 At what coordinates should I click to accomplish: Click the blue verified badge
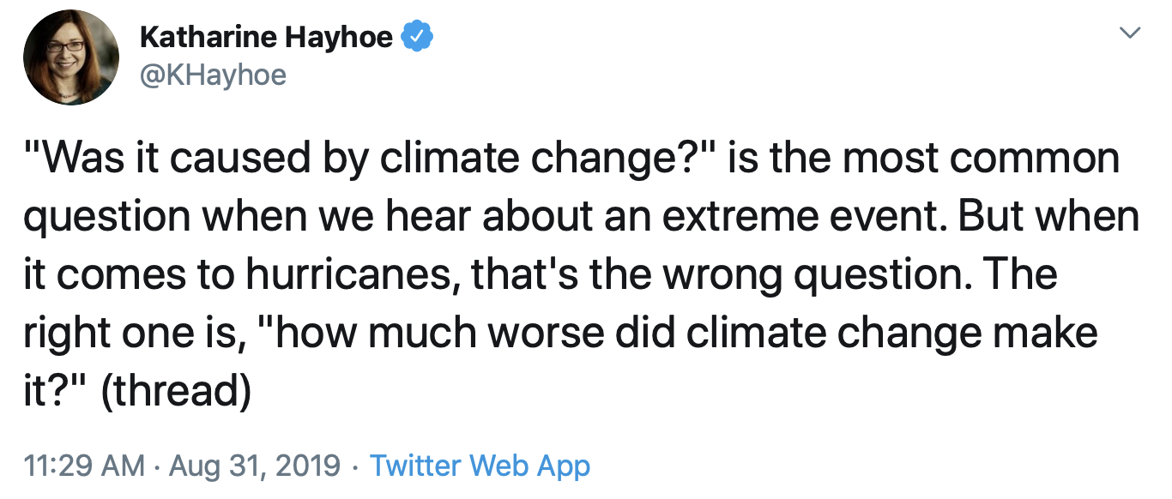[418, 37]
